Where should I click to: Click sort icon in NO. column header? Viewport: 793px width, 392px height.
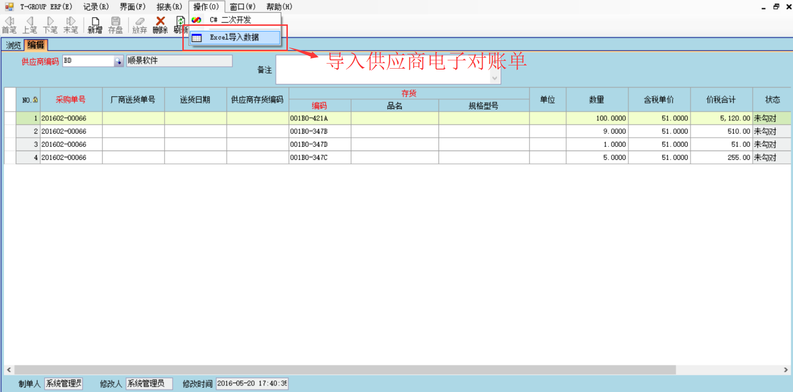tap(35, 100)
